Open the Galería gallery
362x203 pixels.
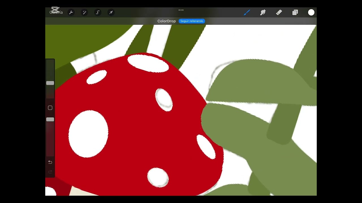click(x=56, y=12)
